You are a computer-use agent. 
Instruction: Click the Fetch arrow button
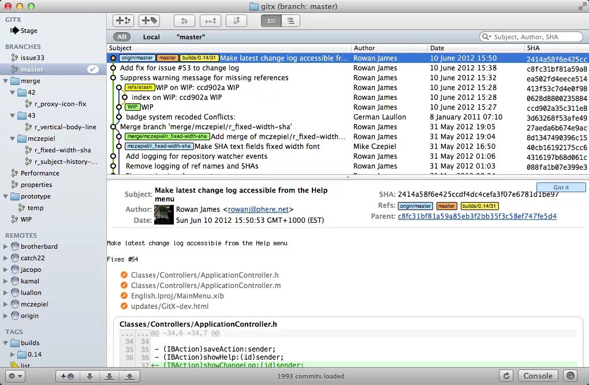[x=90, y=376]
